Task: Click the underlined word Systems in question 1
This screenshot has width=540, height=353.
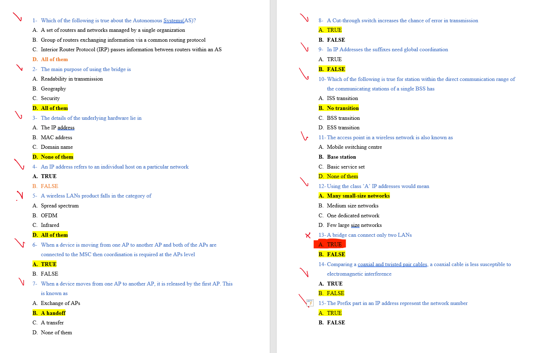Action: pyautogui.click(x=173, y=20)
